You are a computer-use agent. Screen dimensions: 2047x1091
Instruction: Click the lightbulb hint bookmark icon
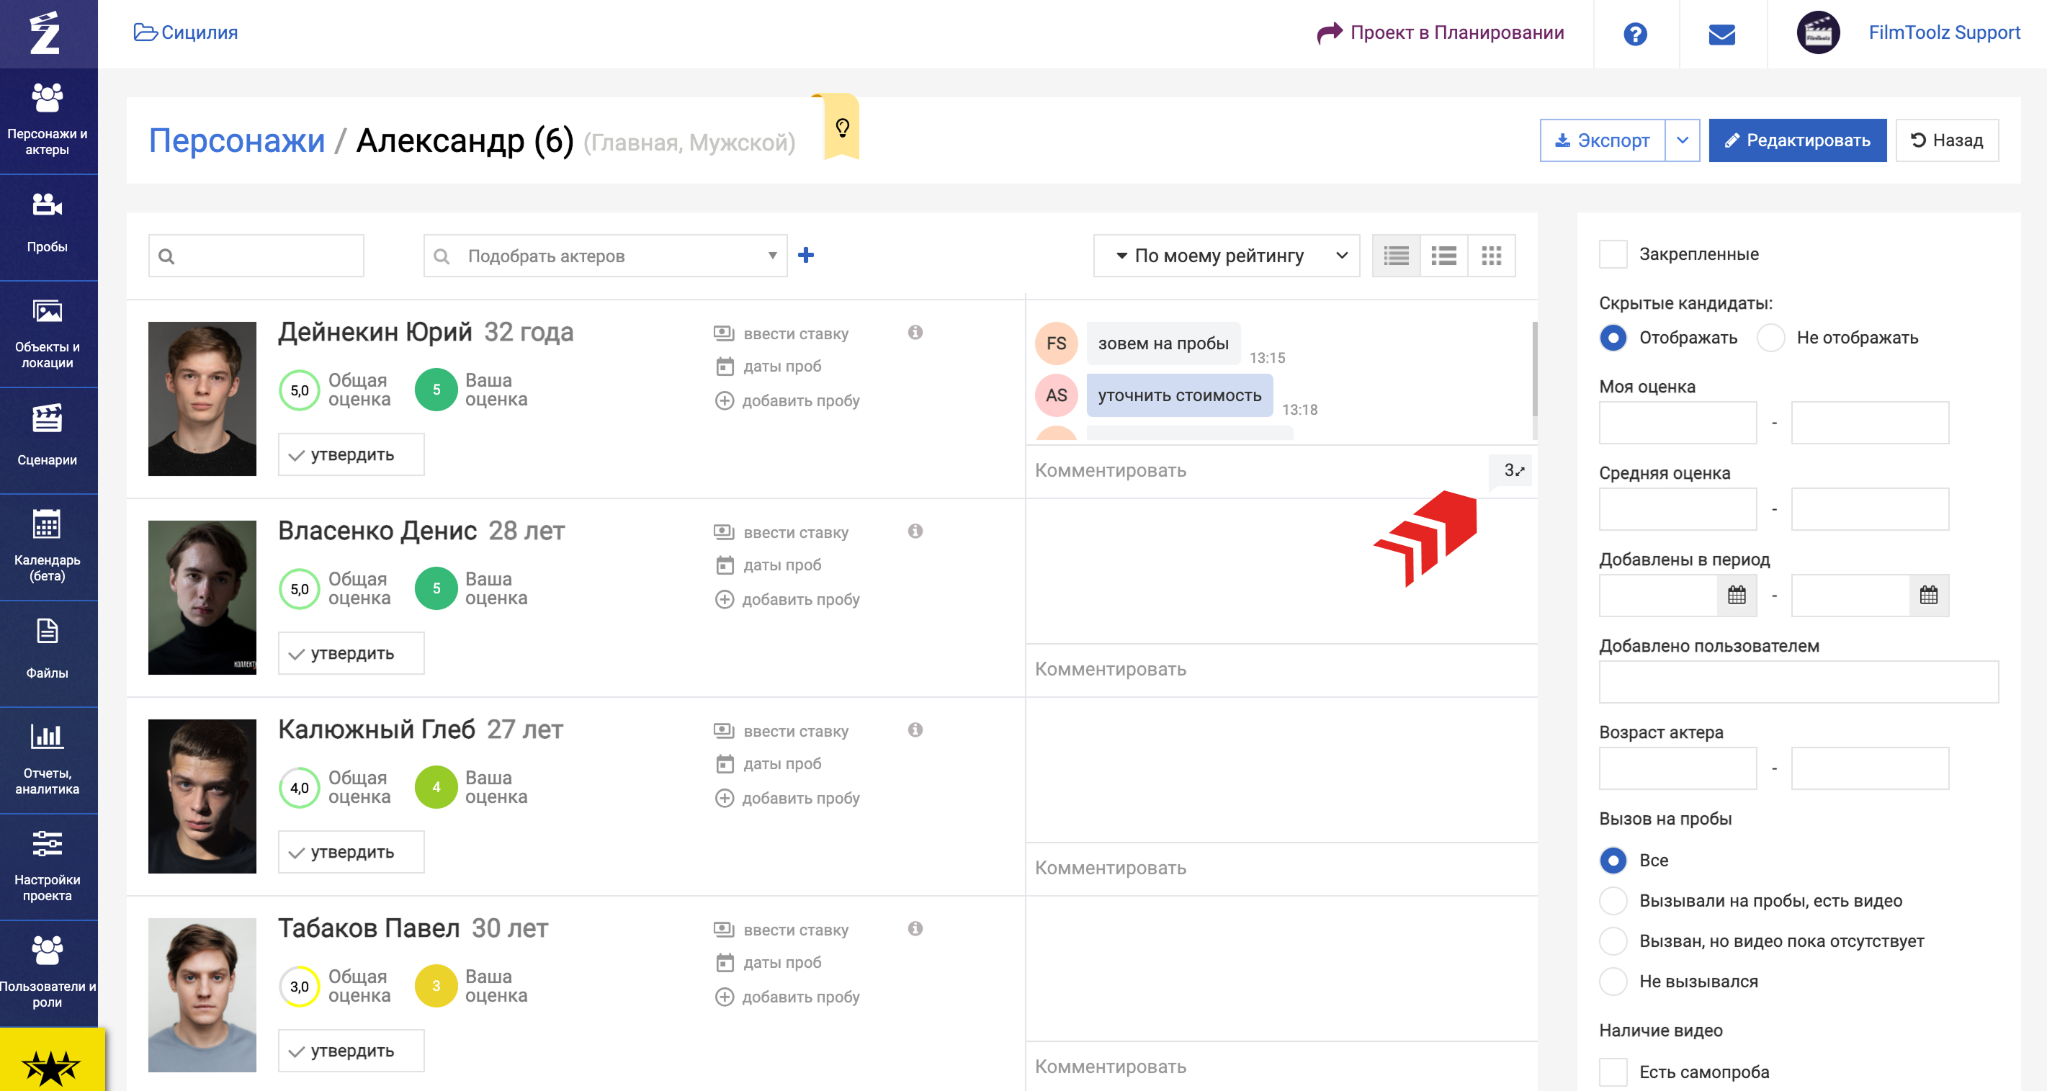[x=841, y=127]
